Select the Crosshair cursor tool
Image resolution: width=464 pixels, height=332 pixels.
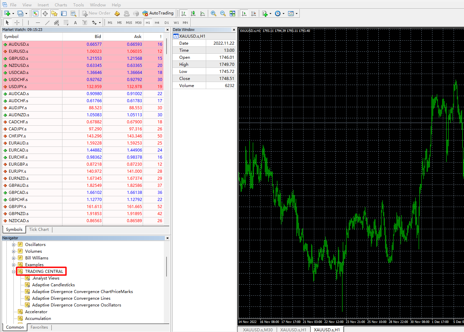pos(17,23)
